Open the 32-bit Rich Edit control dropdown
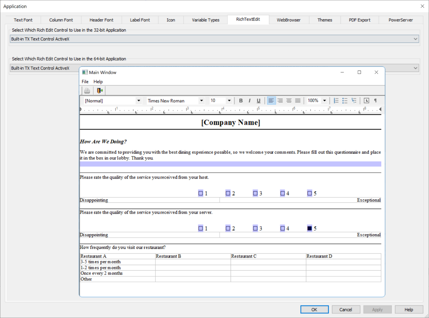The height and width of the screenshot is (318, 429). pos(415,39)
